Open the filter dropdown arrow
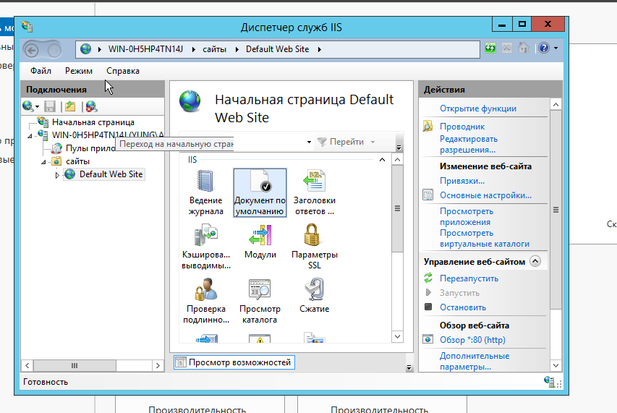Screen dimensions: 617x413 309,142
